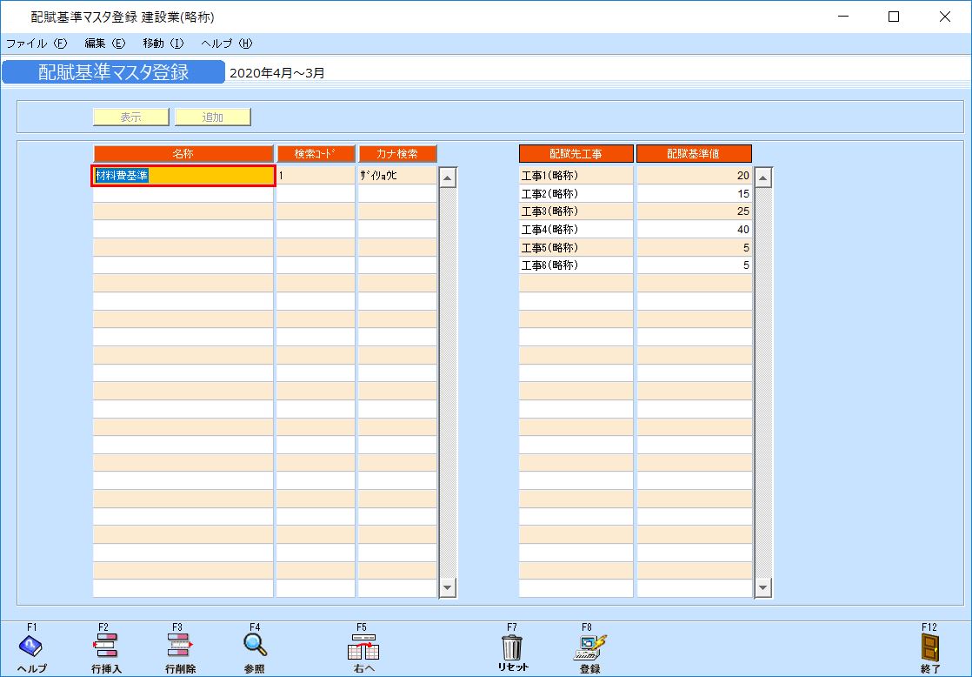The width and height of the screenshot is (972, 677).
Task: Open the 移動 menu
Action: pyautogui.click(x=163, y=44)
